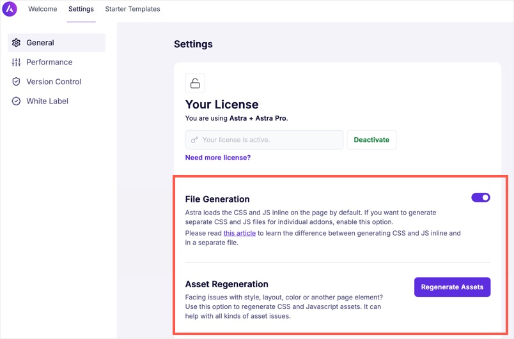Click the File Generation heading

pyautogui.click(x=217, y=199)
